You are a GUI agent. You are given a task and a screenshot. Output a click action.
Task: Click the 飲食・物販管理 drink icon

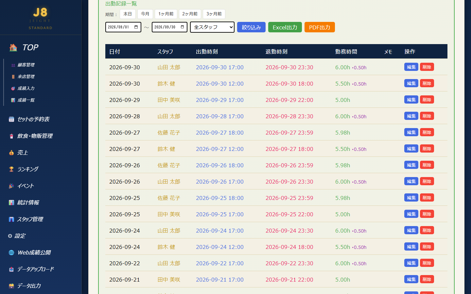[11, 136]
